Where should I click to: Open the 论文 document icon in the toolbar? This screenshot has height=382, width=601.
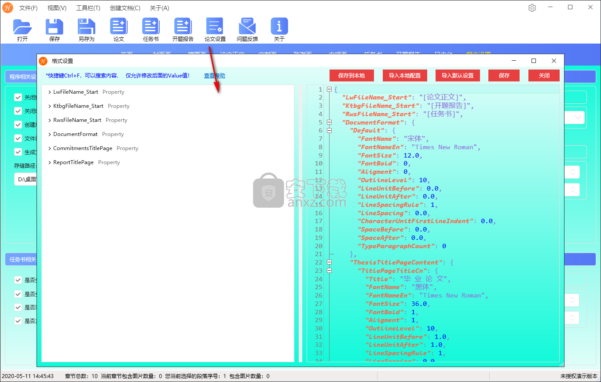119,26
